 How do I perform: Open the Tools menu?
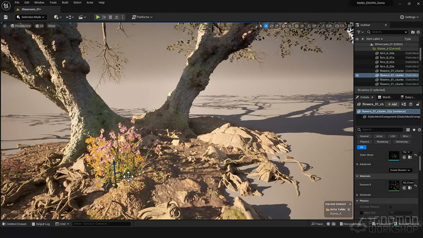point(53,3)
